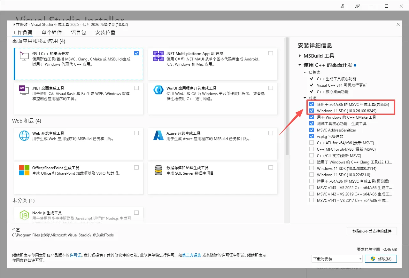The image size is (409, 278).
Task: Uncheck 测试工具核心功能 - 生成工具
Action: tap(312, 123)
